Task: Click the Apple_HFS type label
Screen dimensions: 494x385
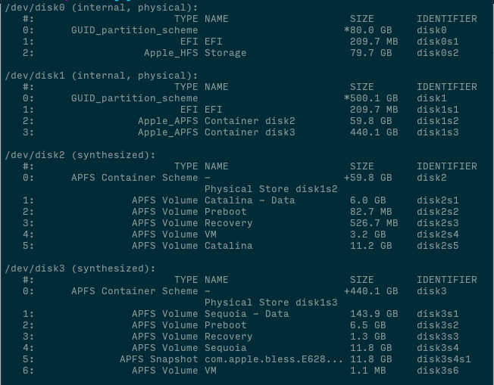Action: 171,53
